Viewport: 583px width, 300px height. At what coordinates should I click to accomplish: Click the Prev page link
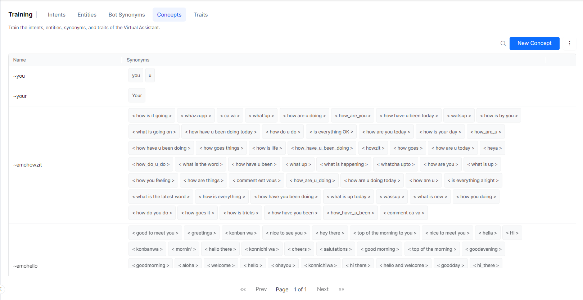[261, 289]
